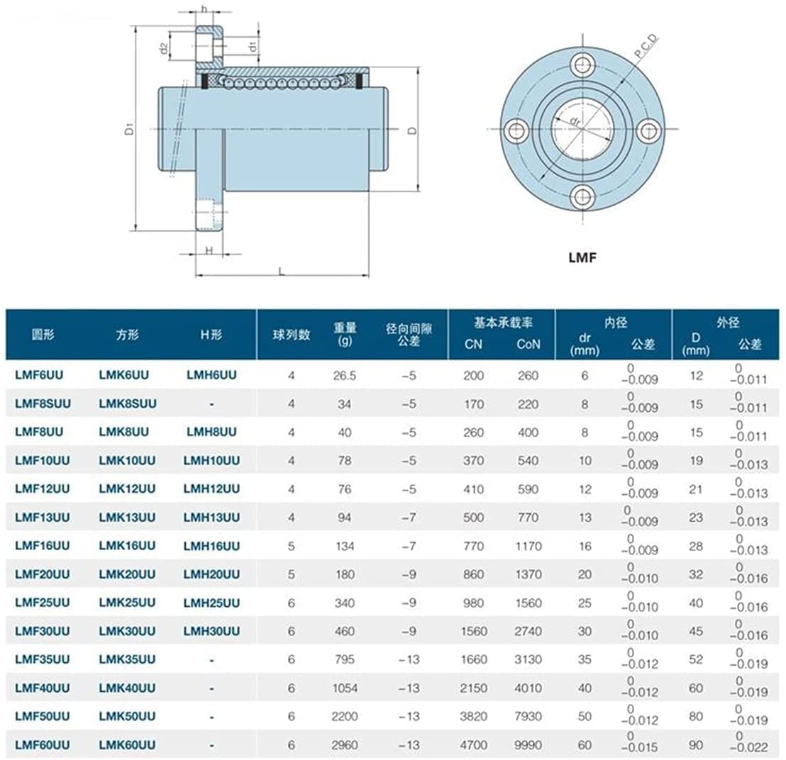Click the CN value 2150
Viewport: 786px width, 760px height.
coord(474,688)
